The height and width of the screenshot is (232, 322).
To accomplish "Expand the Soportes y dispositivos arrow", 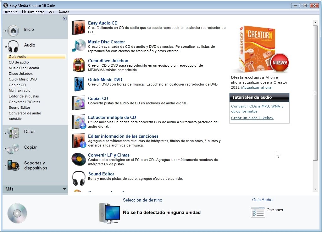I will tap(5, 165).
